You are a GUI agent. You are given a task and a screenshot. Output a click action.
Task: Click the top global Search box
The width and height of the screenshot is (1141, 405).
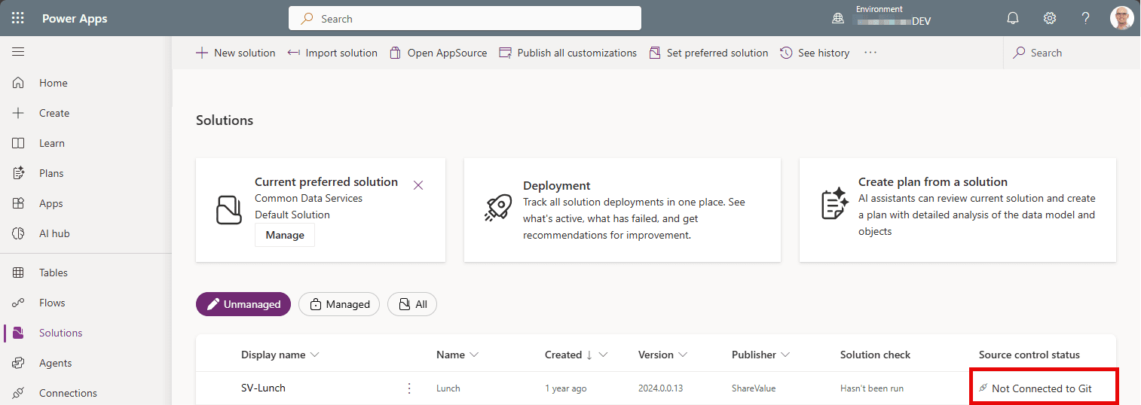pyautogui.click(x=465, y=19)
